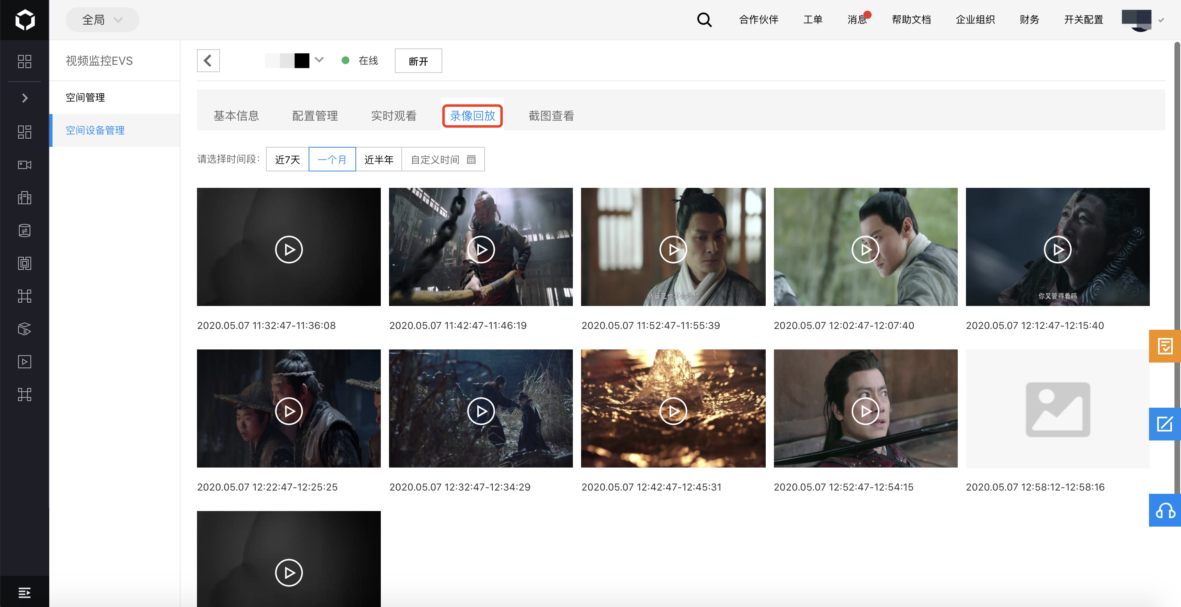Play the 12:42:47-12:45:31 recording
This screenshot has height=607, width=1181.
click(673, 411)
